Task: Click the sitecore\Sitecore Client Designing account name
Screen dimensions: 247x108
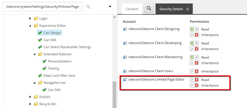Action: (154, 29)
